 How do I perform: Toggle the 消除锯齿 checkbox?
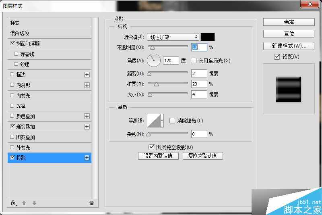[172, 121]
